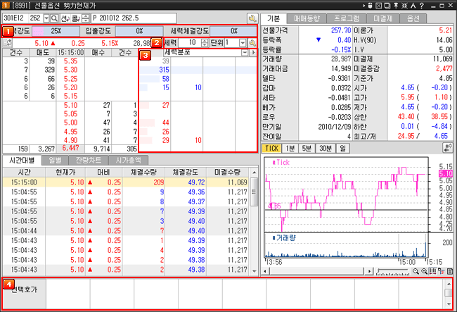Select the 시가총액 tab

pos(128,160)
